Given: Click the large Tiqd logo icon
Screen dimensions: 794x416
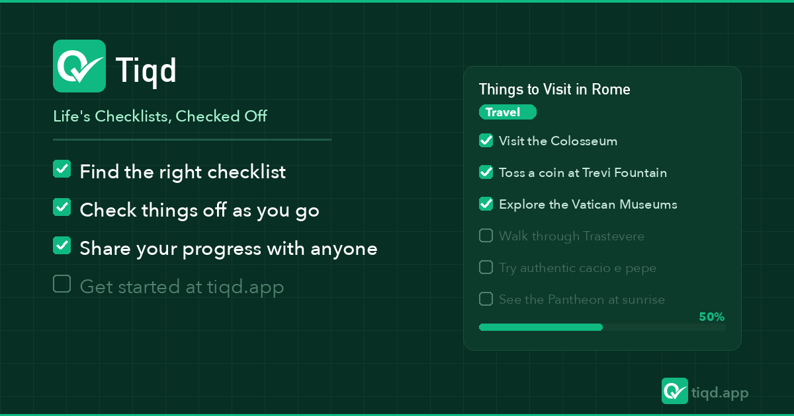Looking at the screenshot, I should [79, 66].
